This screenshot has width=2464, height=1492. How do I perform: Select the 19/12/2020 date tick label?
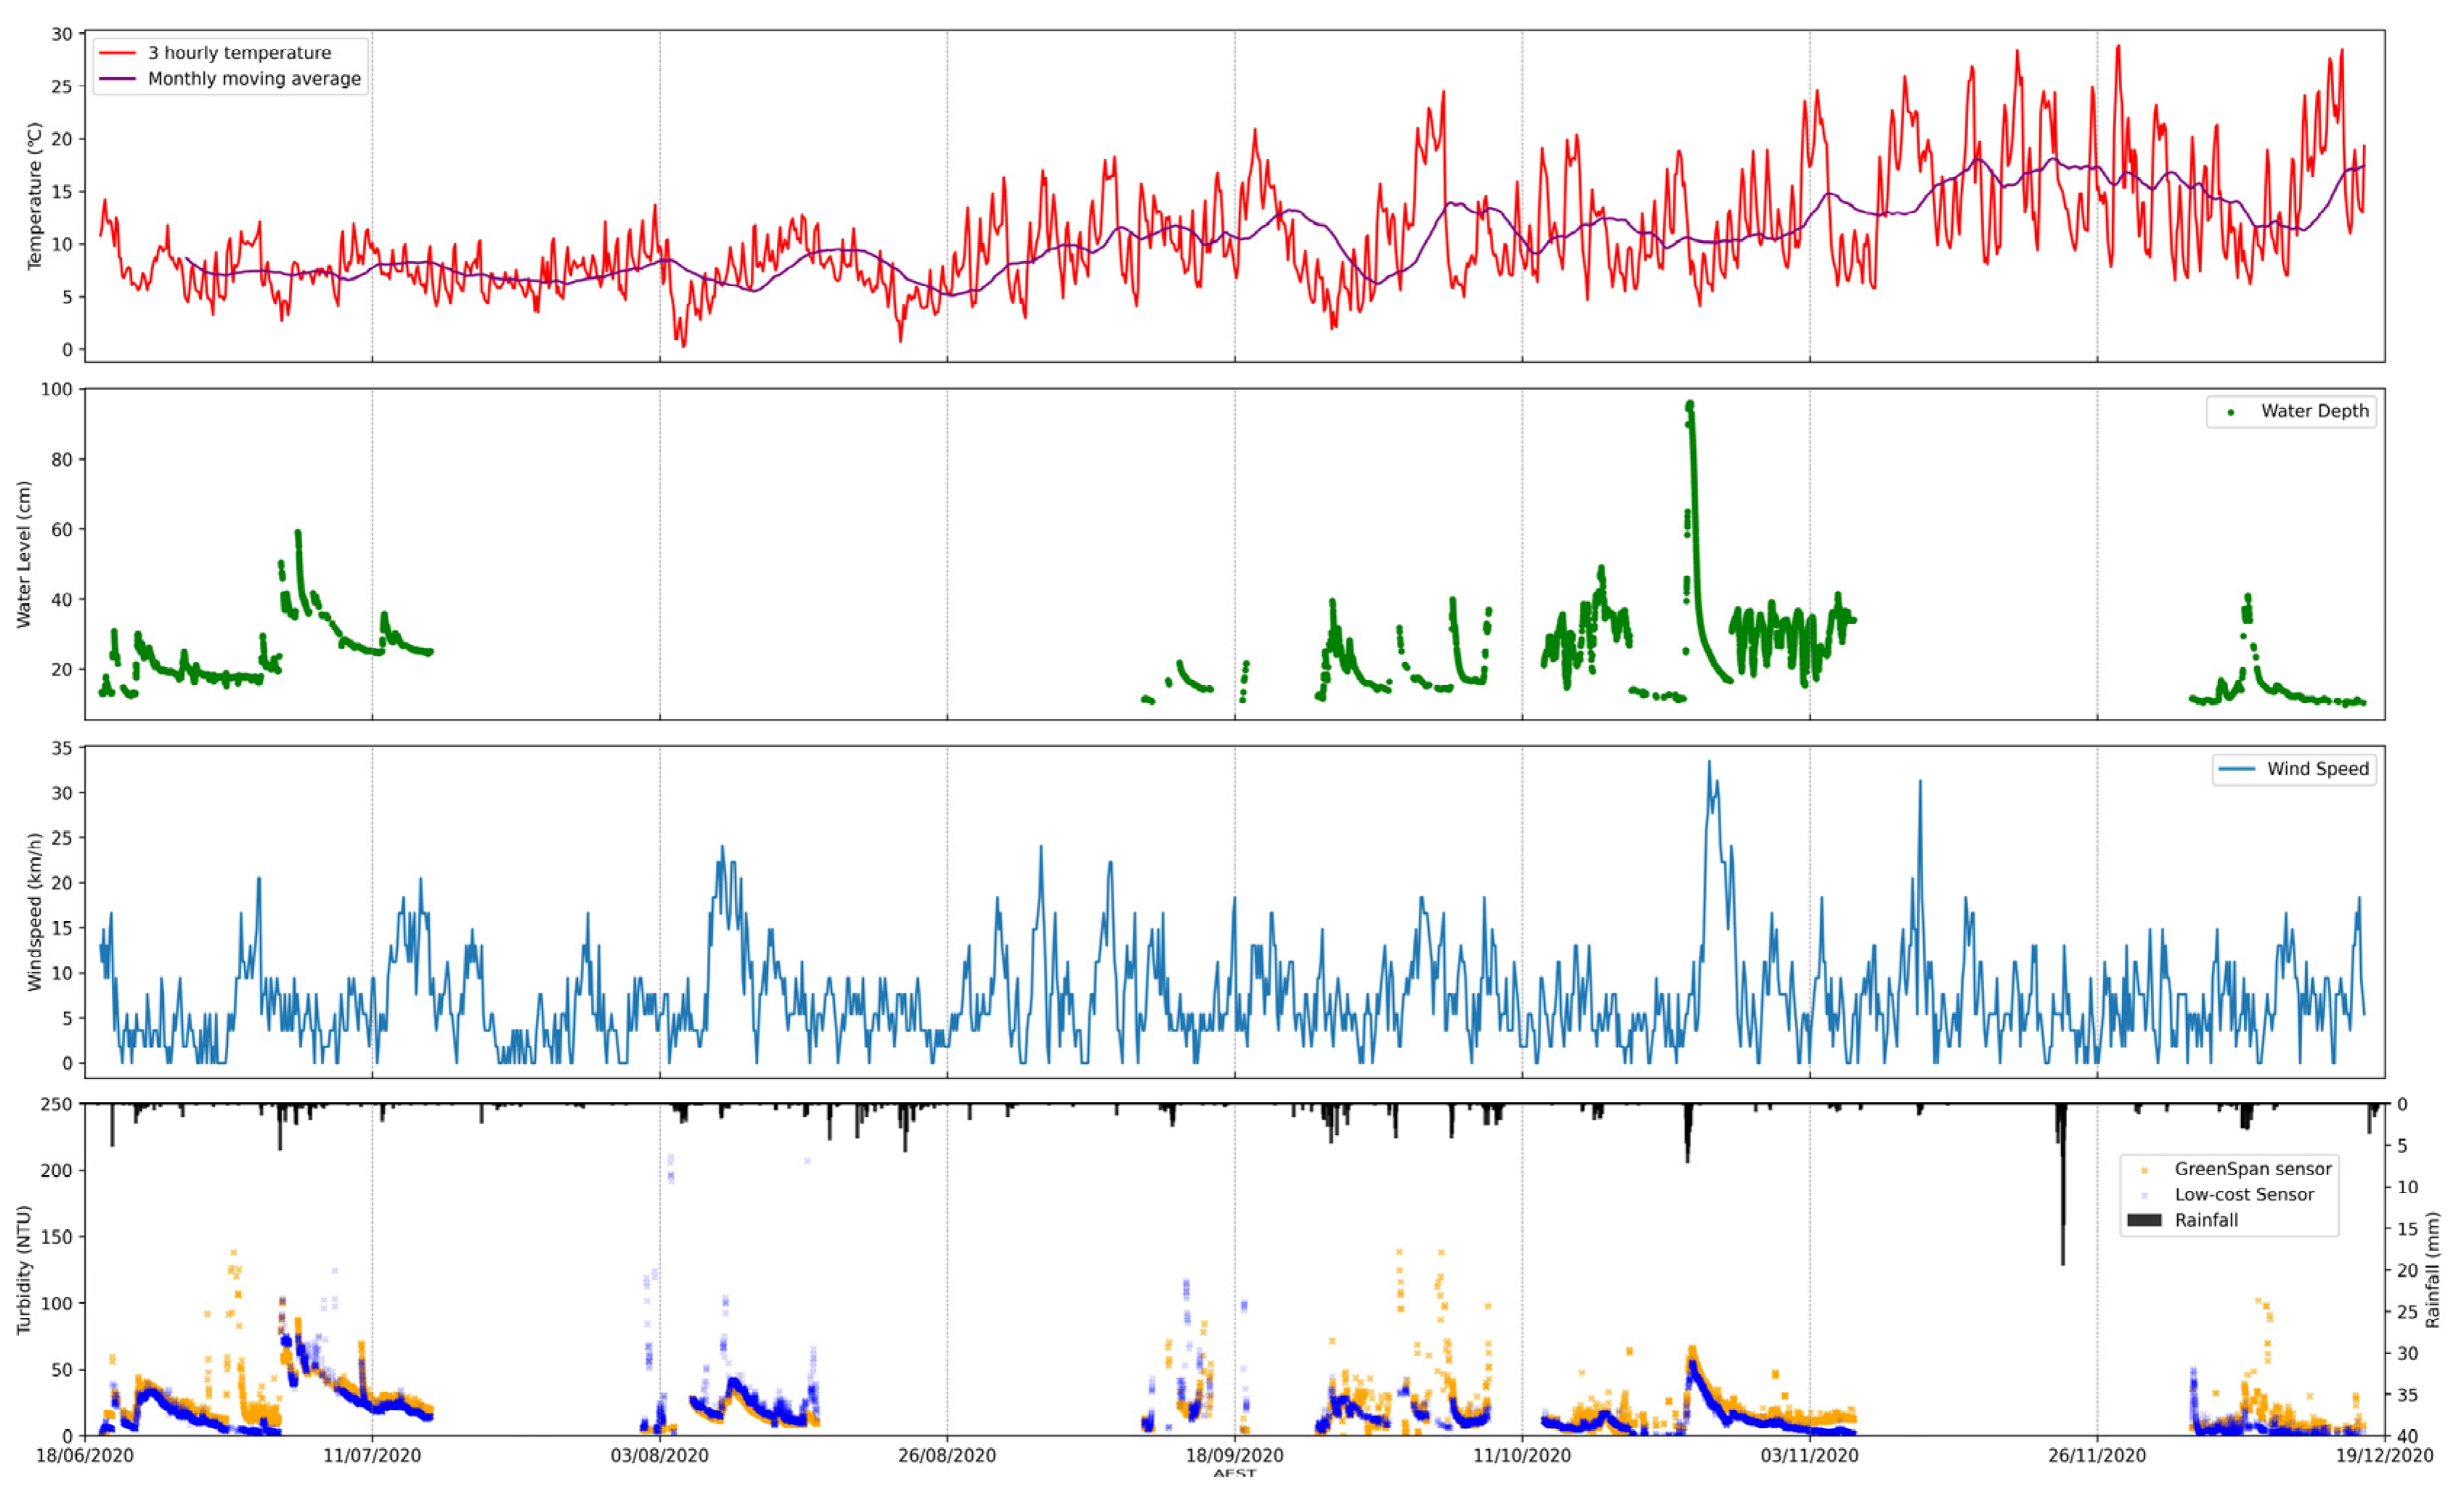(2384, 1455)
